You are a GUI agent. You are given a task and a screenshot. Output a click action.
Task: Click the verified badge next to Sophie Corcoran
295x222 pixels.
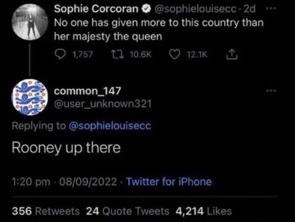[x=147, y=9]
